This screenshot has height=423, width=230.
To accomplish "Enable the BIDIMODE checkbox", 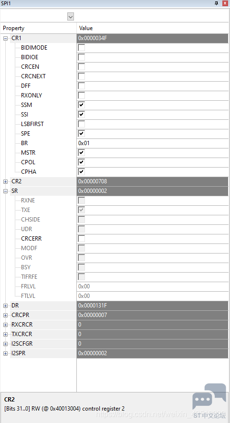I will 82,48.
